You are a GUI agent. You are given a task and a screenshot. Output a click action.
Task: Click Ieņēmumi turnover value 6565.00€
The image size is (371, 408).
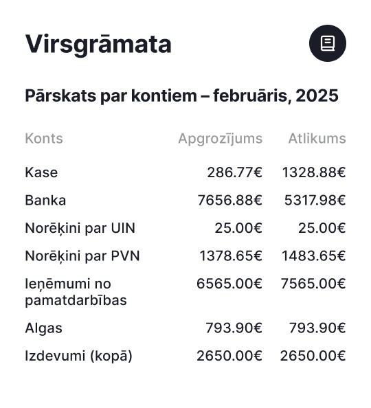tap(229, 284)
